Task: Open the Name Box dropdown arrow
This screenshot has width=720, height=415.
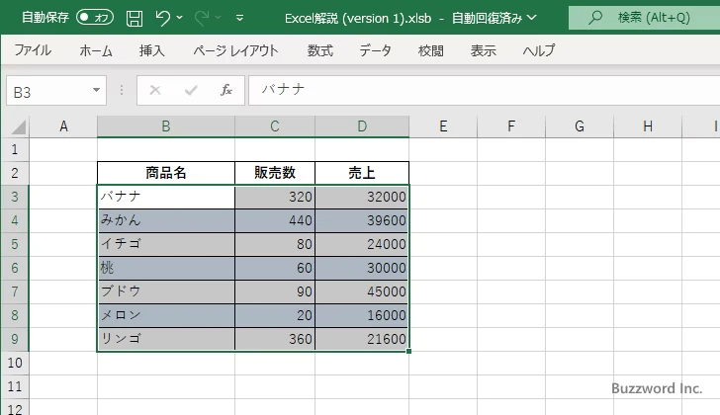Action: point(97,90)
